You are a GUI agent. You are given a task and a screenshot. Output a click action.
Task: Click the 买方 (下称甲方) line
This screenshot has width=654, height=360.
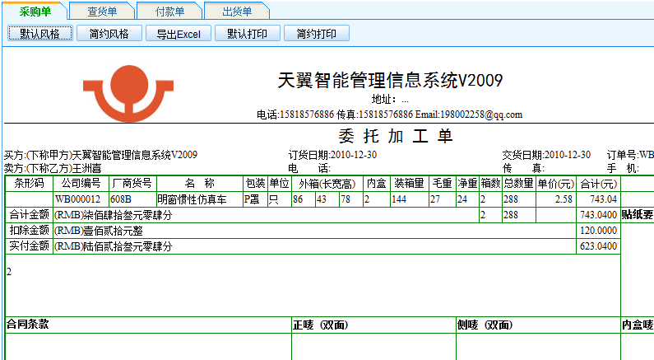click(100, 155)
